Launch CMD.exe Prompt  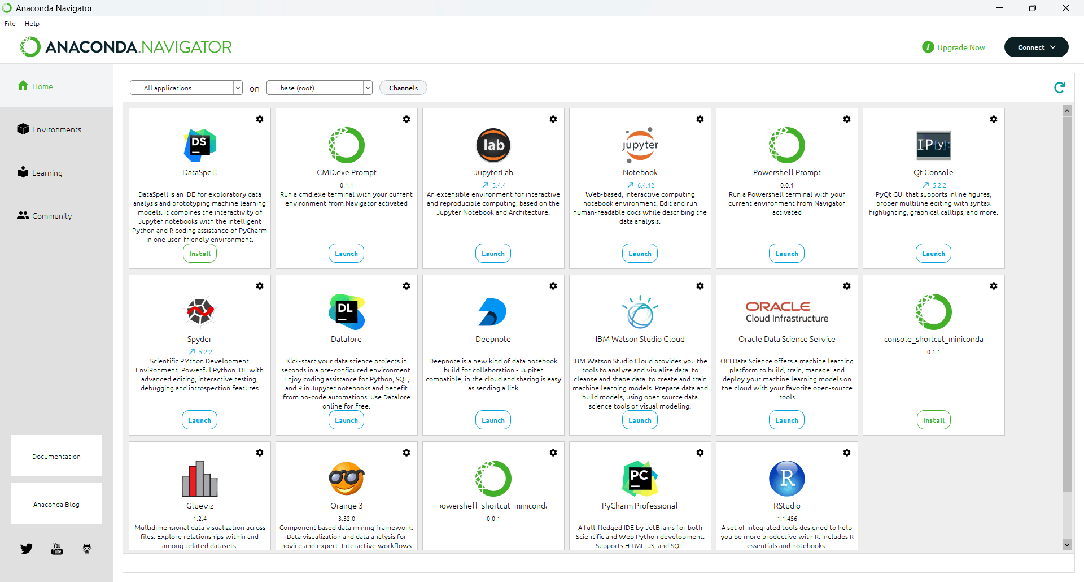[347, 254]
